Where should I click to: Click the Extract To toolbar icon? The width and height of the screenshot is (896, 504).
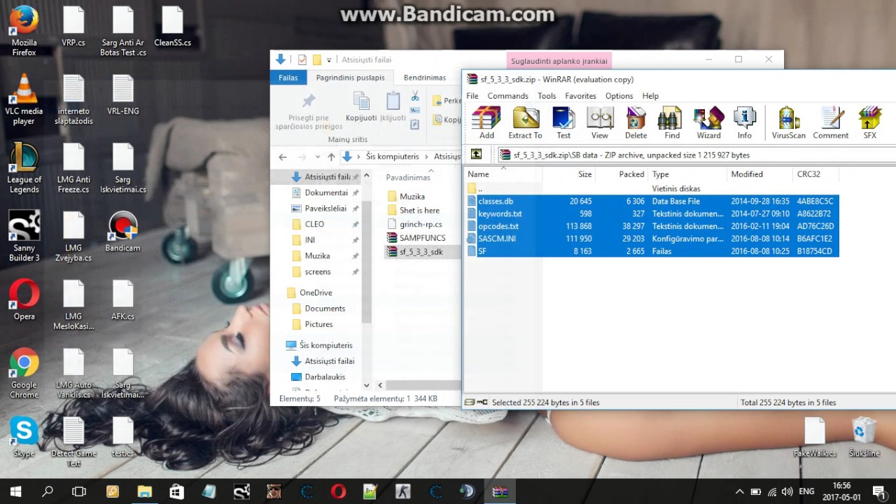(x=525, y=122)
